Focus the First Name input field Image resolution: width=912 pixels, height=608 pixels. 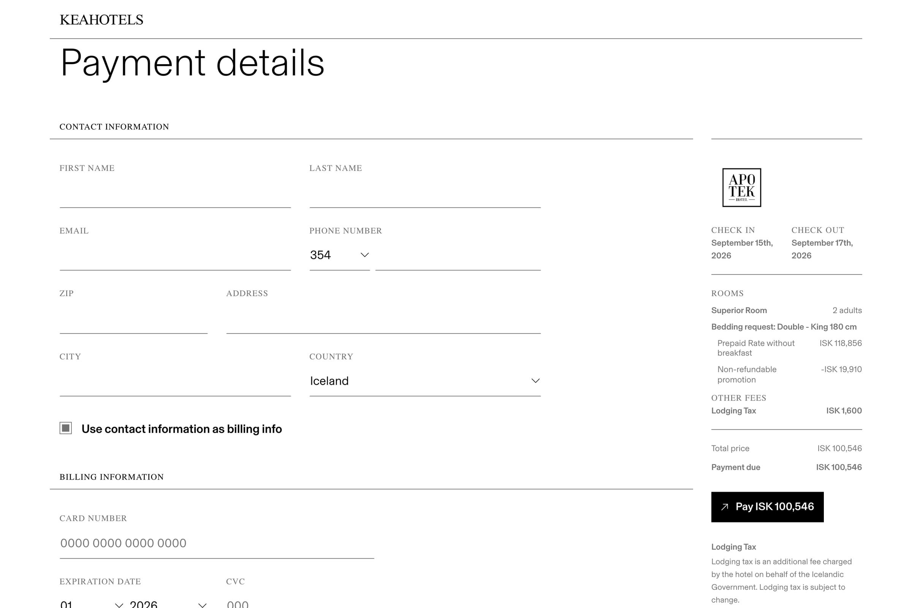175,193
